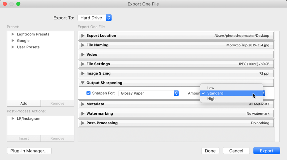Expand the Lightroom Presets folder
287x160 pixels.
(x=13, y=34)
